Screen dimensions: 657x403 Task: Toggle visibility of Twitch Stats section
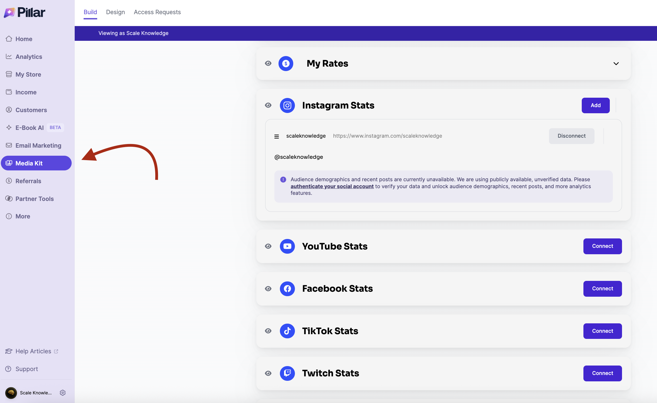point(268,373)
